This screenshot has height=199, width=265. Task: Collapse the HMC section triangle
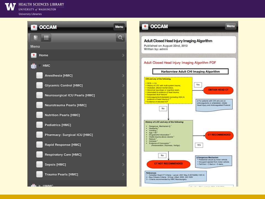point(39,66)
